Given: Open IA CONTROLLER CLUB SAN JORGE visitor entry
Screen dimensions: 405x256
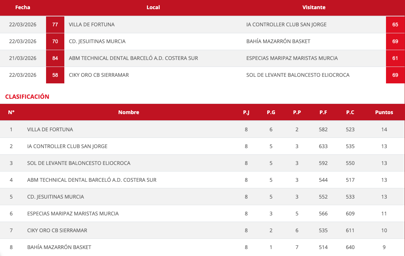Looking at the screenshot, I should (x=286, y=25).
